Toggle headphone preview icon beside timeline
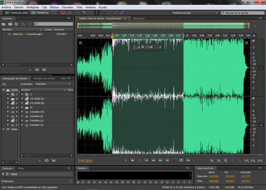The height and width of the screenshot is (190, 266). point(254,36)
